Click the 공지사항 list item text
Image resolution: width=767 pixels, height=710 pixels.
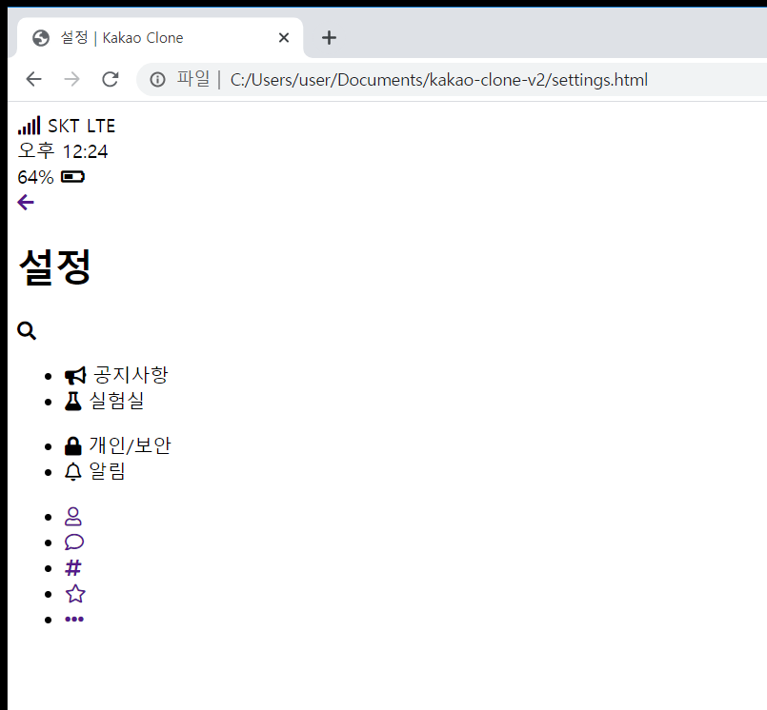(131, 375)
